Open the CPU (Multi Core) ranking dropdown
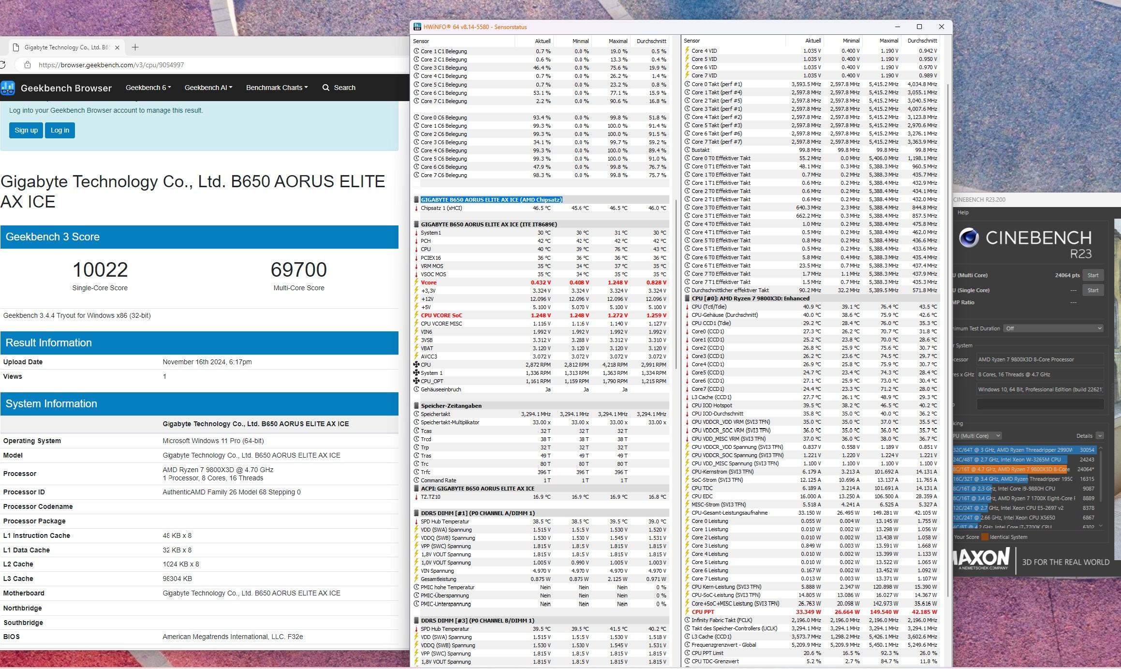Screen dimensions: 1121x669 (x=977, y=436)
